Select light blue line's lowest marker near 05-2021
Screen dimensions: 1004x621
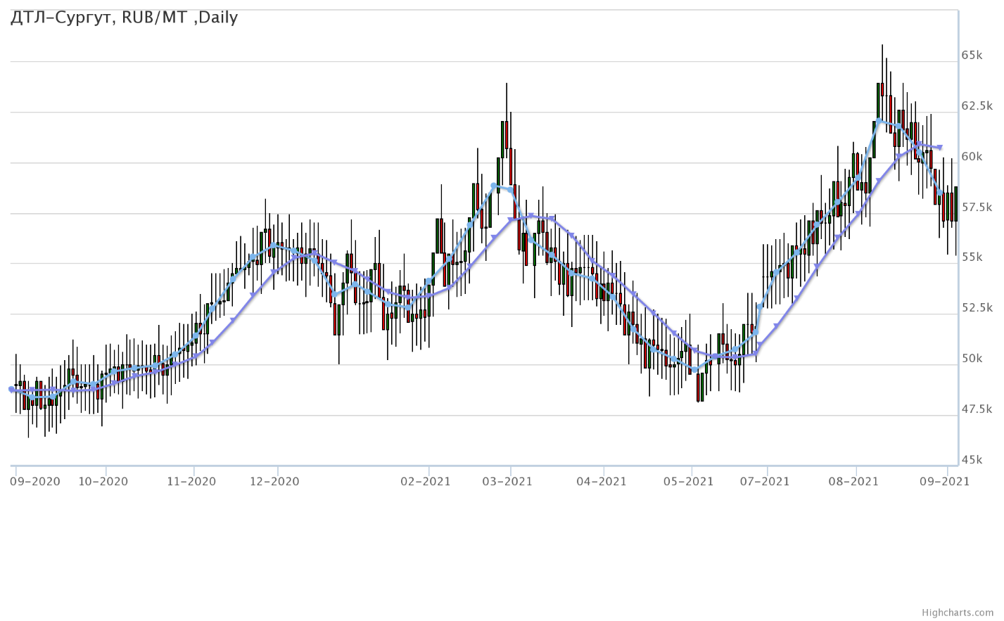pos(694,370)
